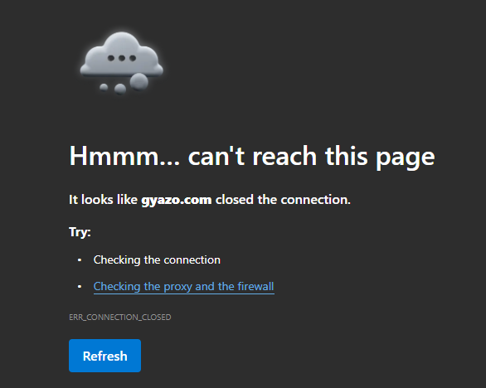Screen dimensions: 486x388
Task: Click the Refresh button
Action: click(104, 356)
